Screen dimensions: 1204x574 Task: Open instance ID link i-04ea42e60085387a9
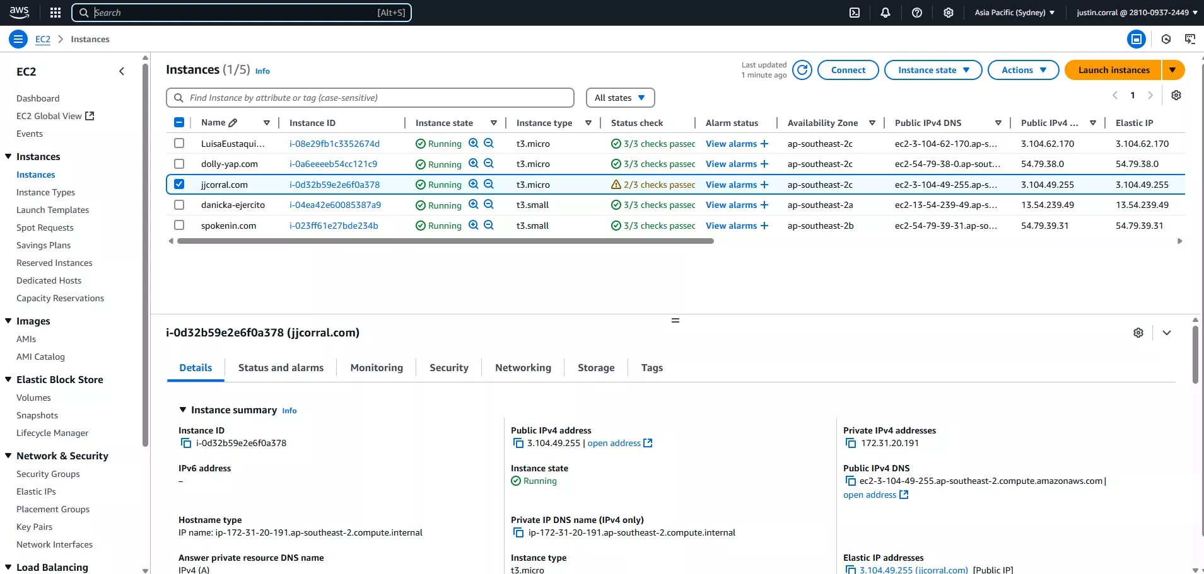click(335, 205)
